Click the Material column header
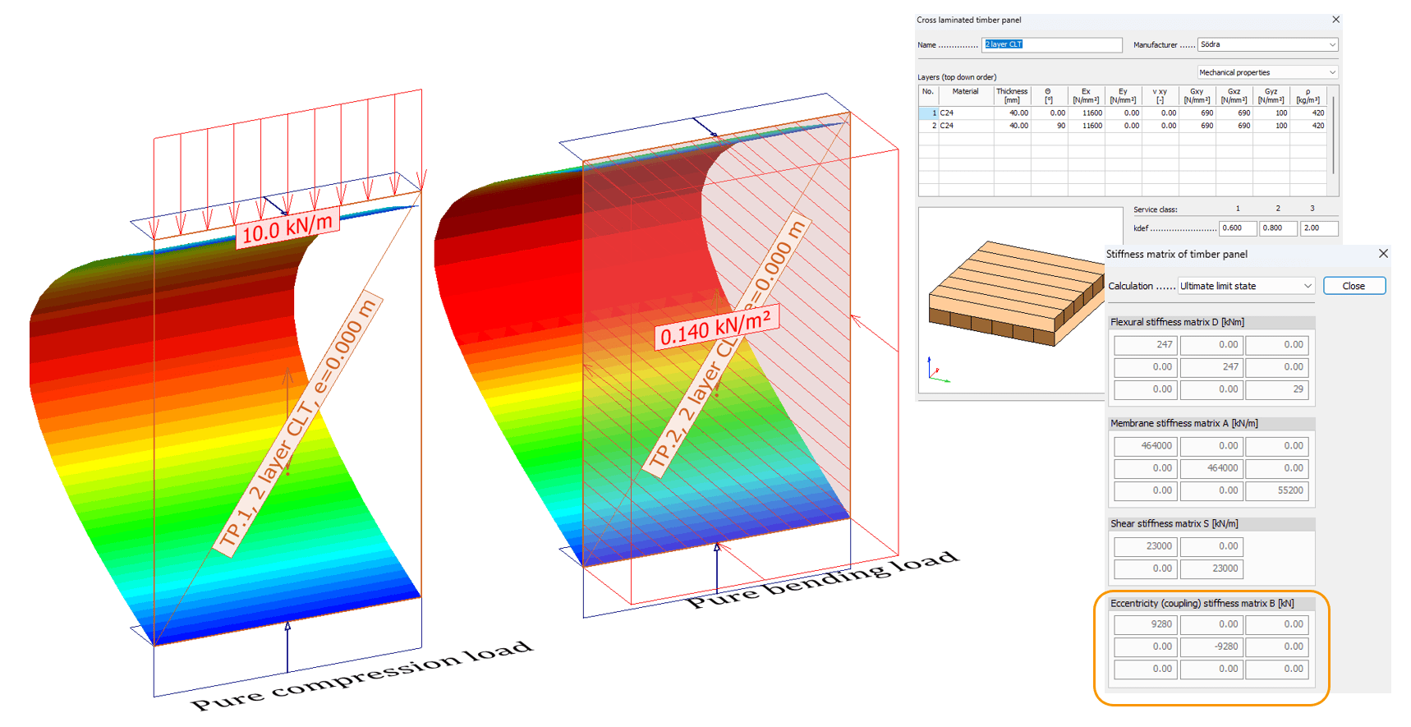This screenshot has height=727, width=1411. [x=966, y=95]
